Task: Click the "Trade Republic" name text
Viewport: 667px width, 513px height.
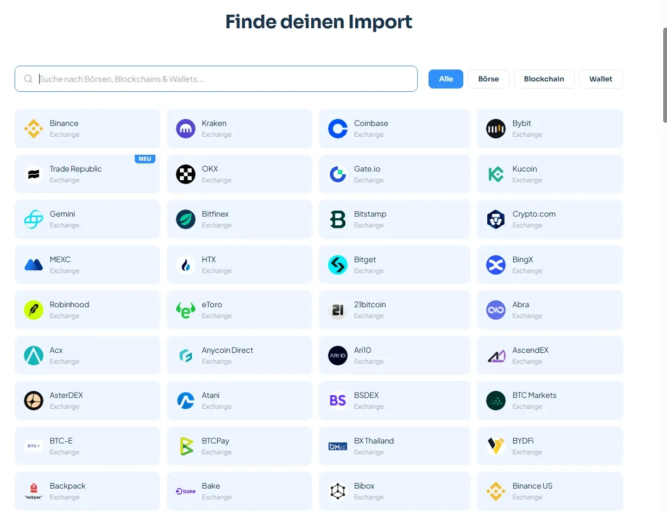Action: 75,169
